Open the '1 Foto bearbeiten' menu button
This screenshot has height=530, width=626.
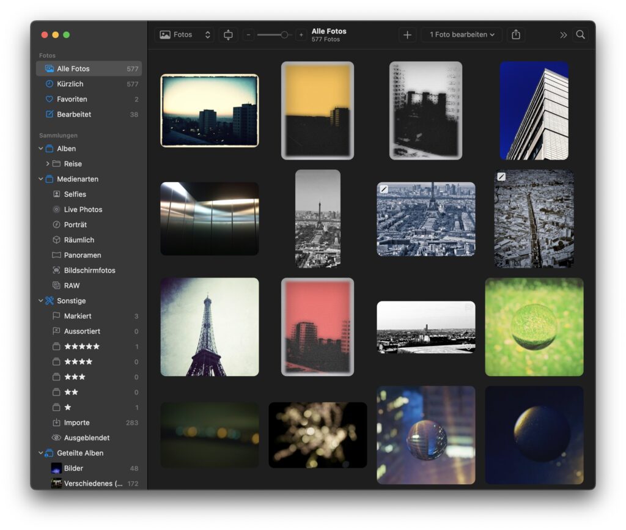tap(462, 35)
